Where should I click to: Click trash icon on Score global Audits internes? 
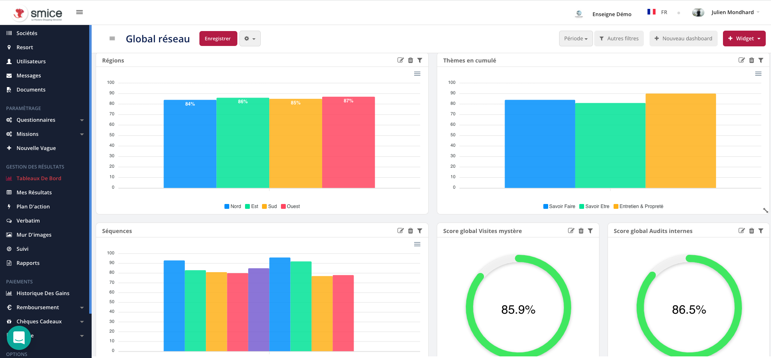[x=751, y=231]
